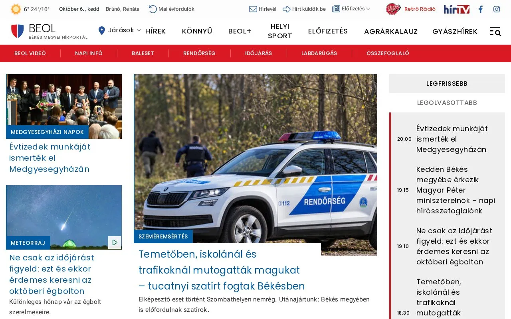
Task: Select IDŐJÁRÁS in red bar
Action: (258, 53)
